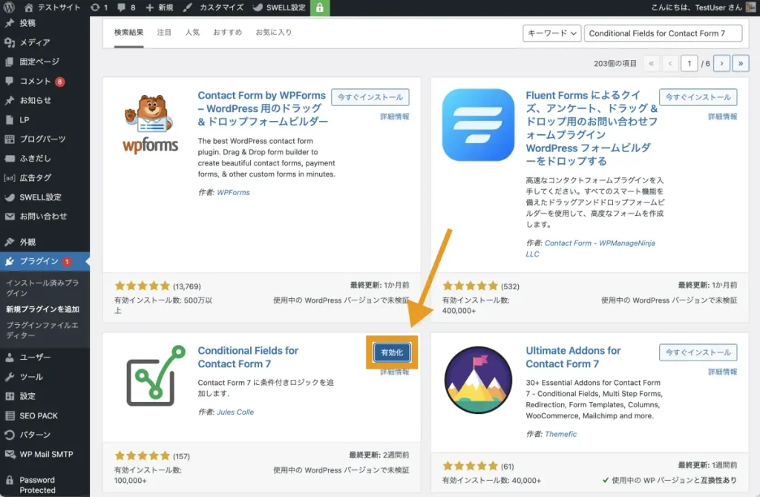Viewport: 760px width, 497px height.
Task: Switch to the おすすめ tab
Action: click(x=227, y=33)
